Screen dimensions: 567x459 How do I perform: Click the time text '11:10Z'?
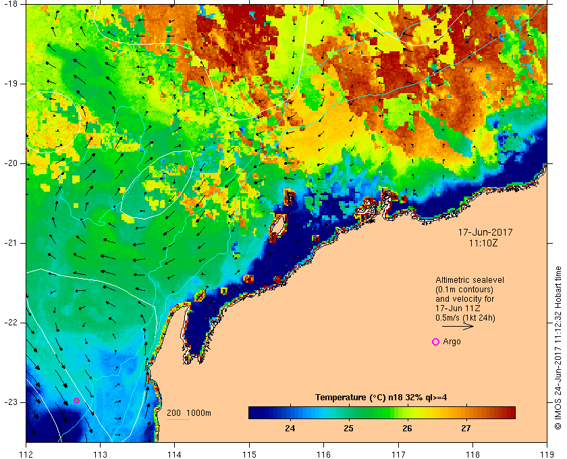(x=483, y=243)
